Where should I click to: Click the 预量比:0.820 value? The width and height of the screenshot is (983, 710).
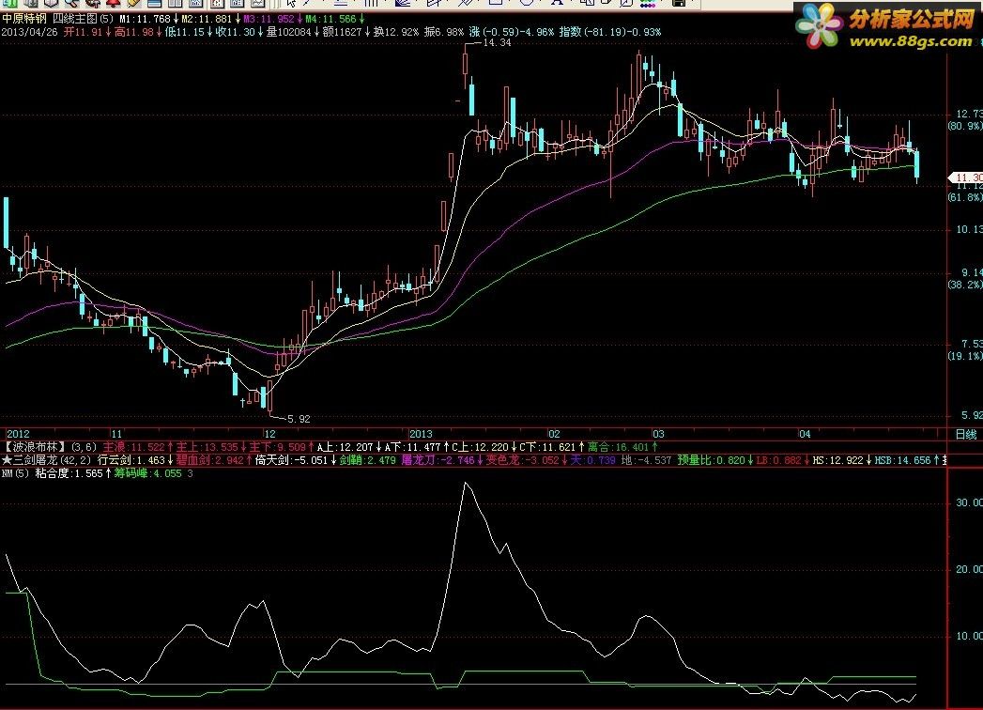712,460
